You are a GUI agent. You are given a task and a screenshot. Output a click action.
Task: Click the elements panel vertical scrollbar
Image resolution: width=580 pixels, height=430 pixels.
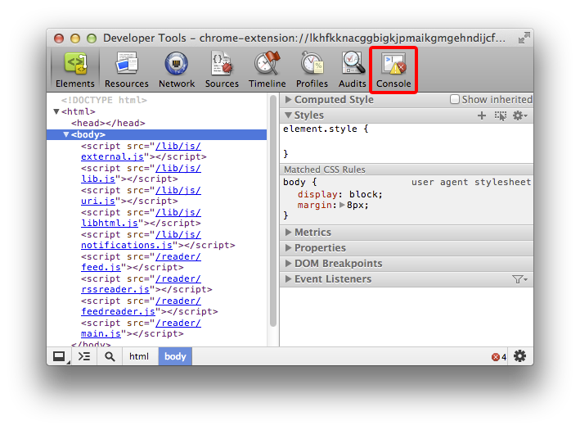point(273,211)
